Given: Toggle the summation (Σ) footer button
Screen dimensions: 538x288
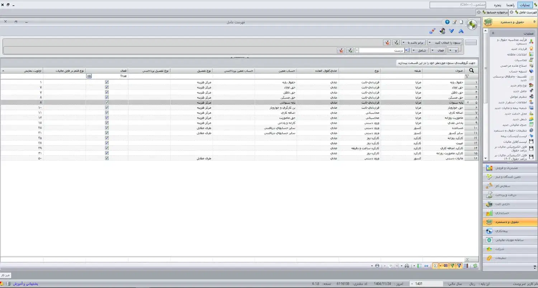Looking at the screenshot, I should click(435, 266).
